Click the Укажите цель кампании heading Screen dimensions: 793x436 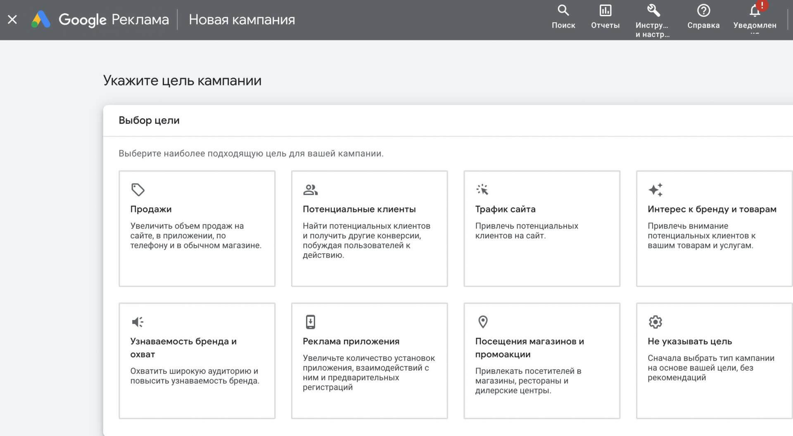(x=182, y=80)
